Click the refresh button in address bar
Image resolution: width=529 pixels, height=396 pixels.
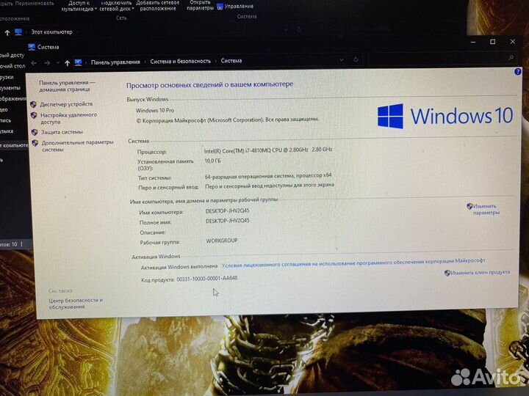point(356,59)
